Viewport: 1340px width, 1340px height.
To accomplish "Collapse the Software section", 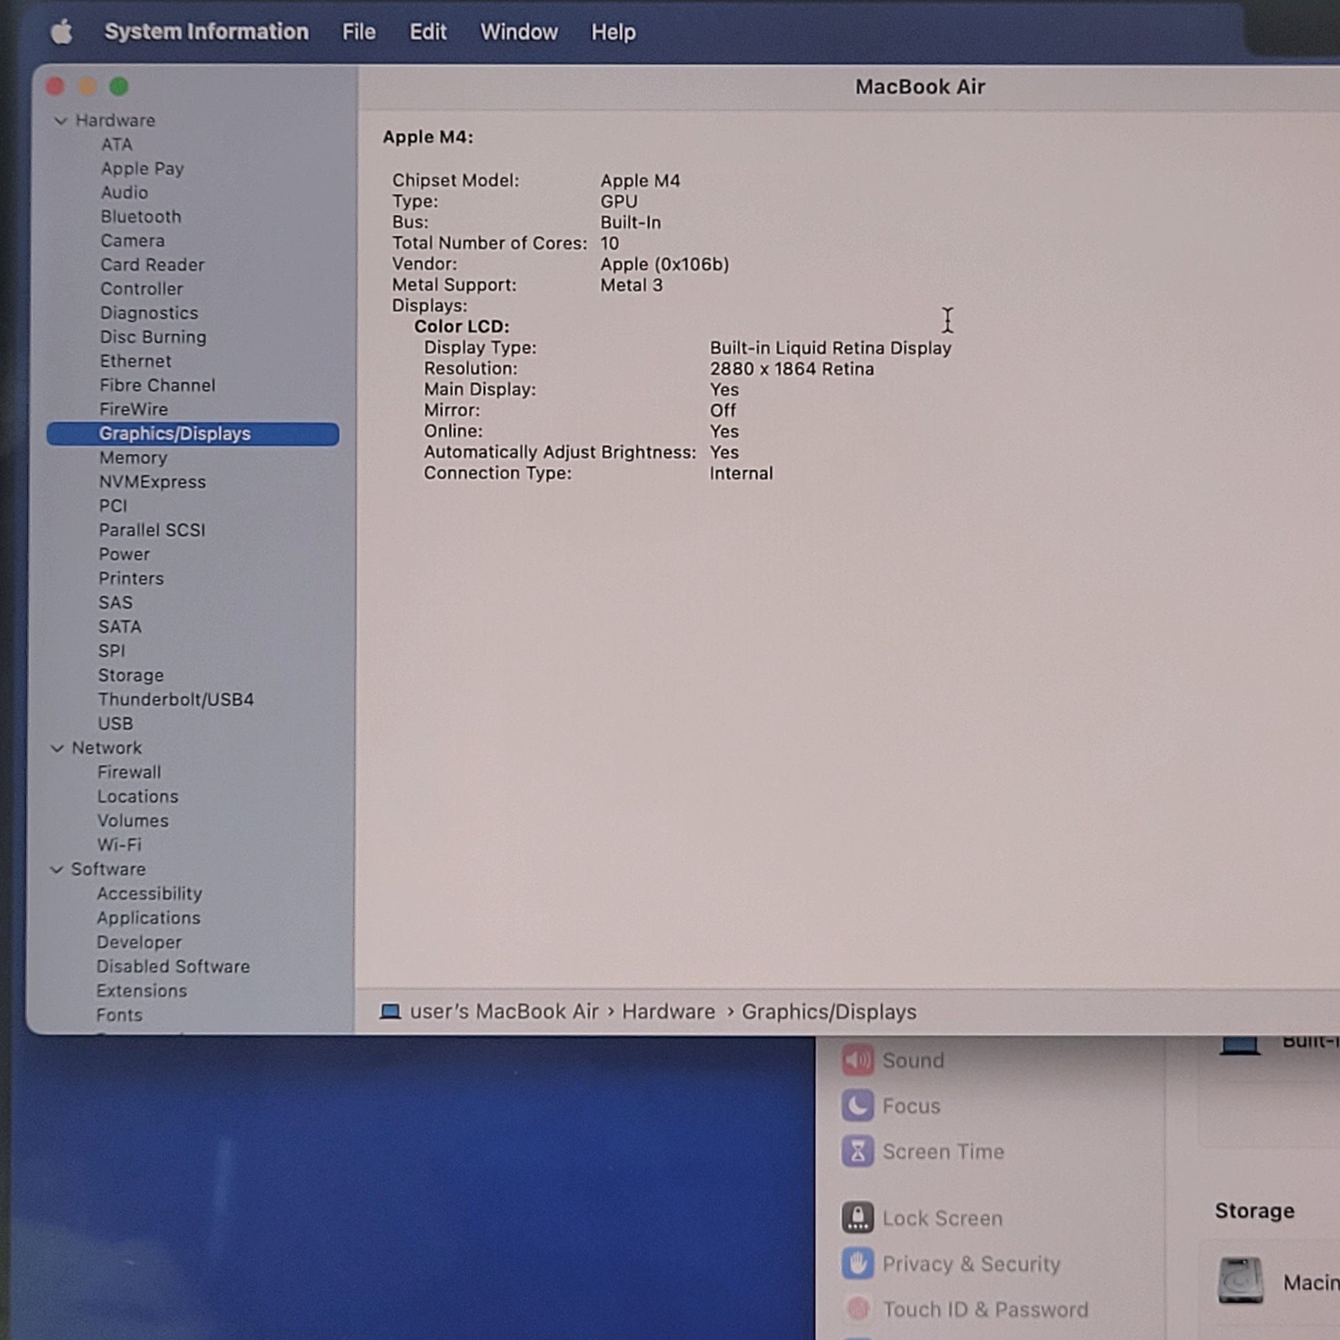I will tap(57, 870).
